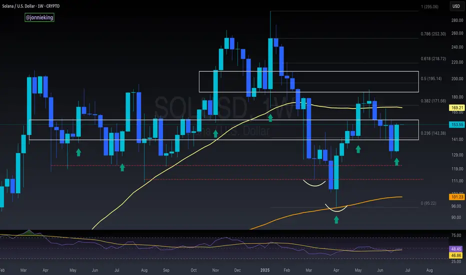Click 260.00 on the price axis
Screen dimensions: 466x275
[457, 33]
